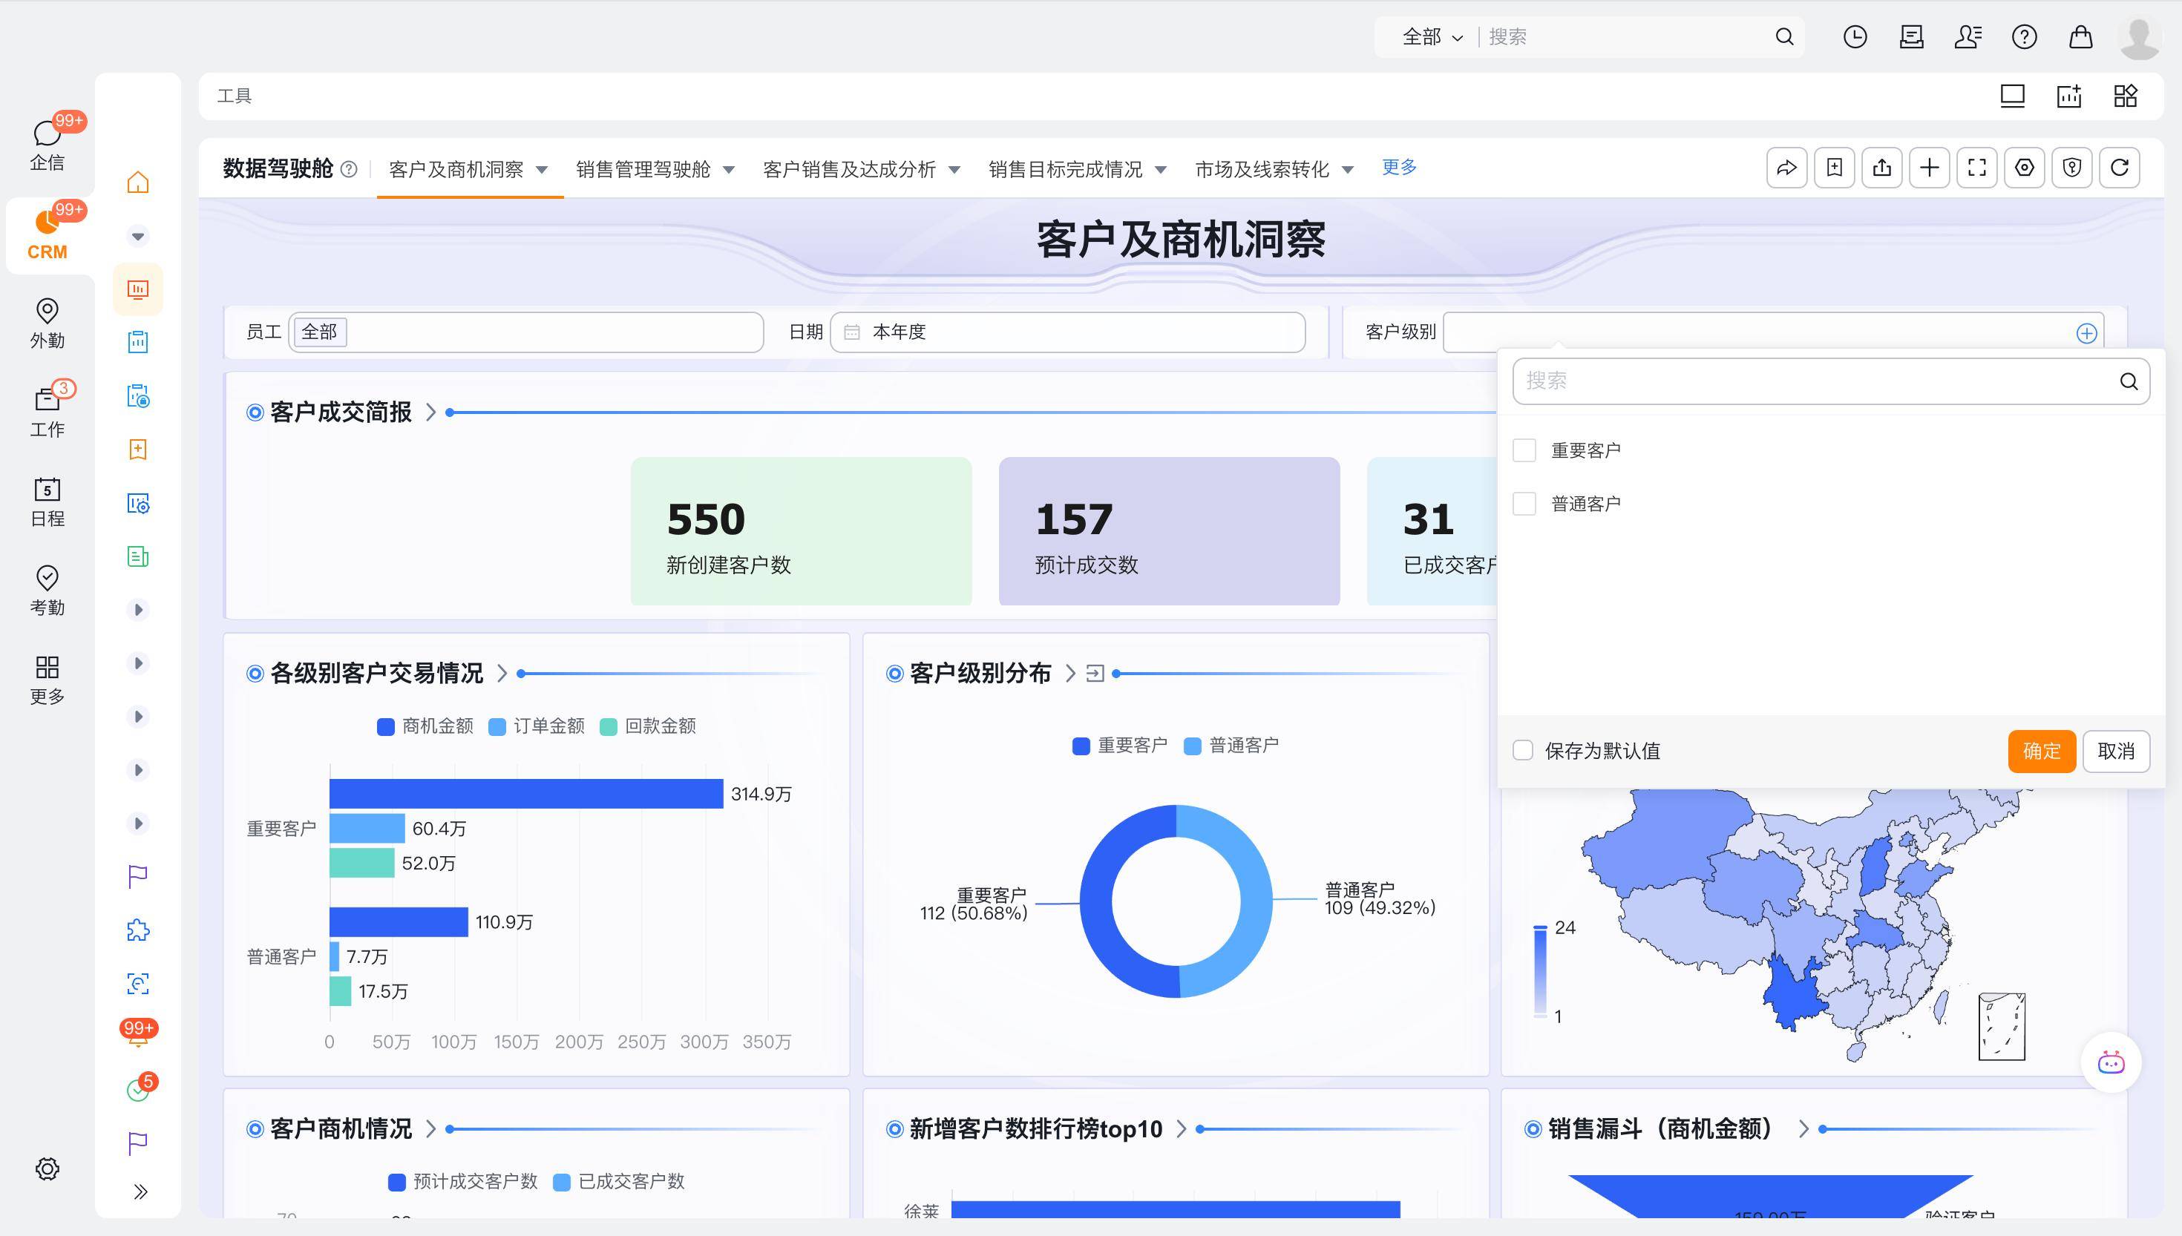The width and height of the screenshot is (2182, 1236).
Task: Switch to 市场及线索转化 tab
Action: pyautogui.click(x=1262, y=170)
